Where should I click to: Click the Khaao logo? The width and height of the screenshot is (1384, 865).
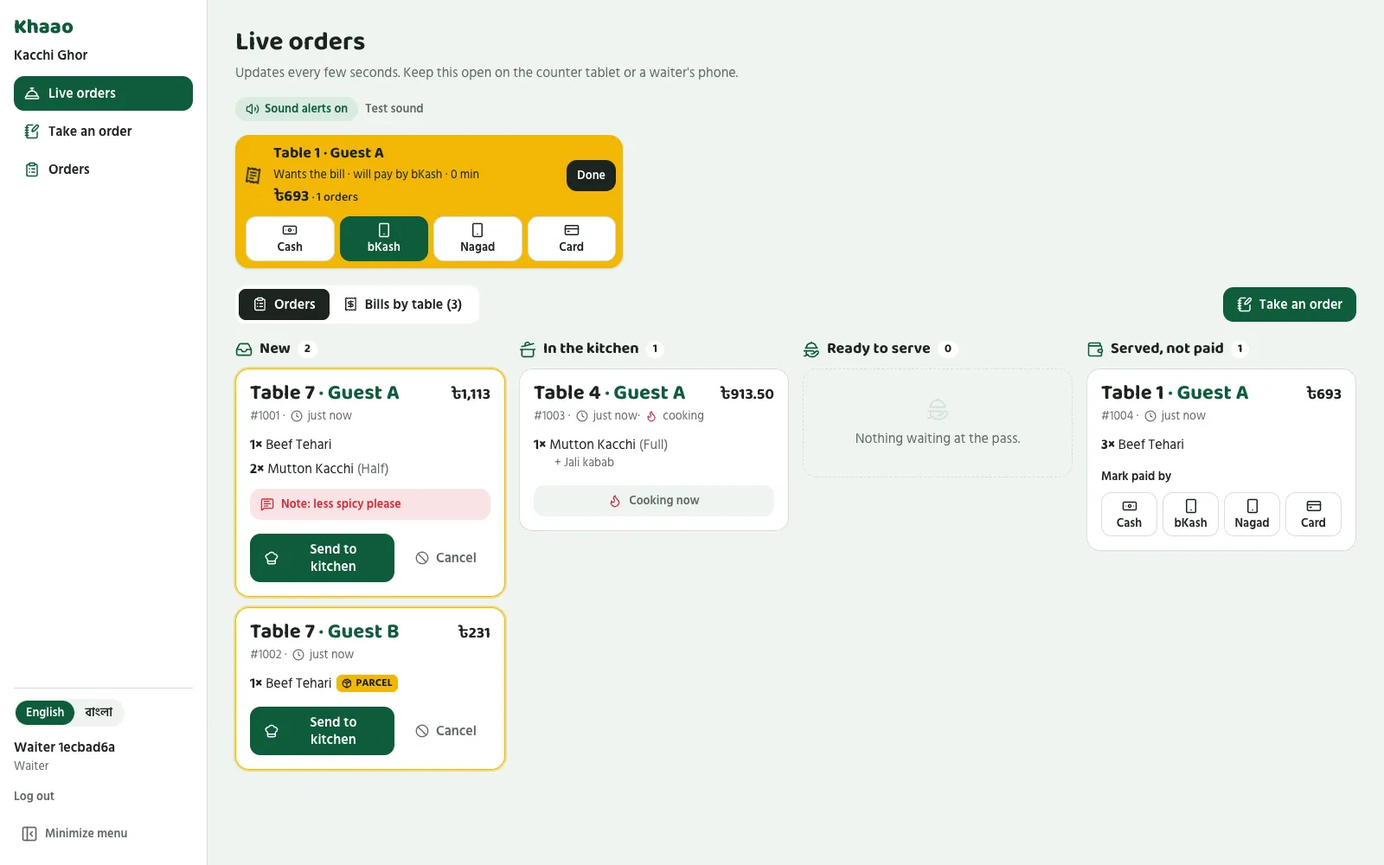[43, 27]
